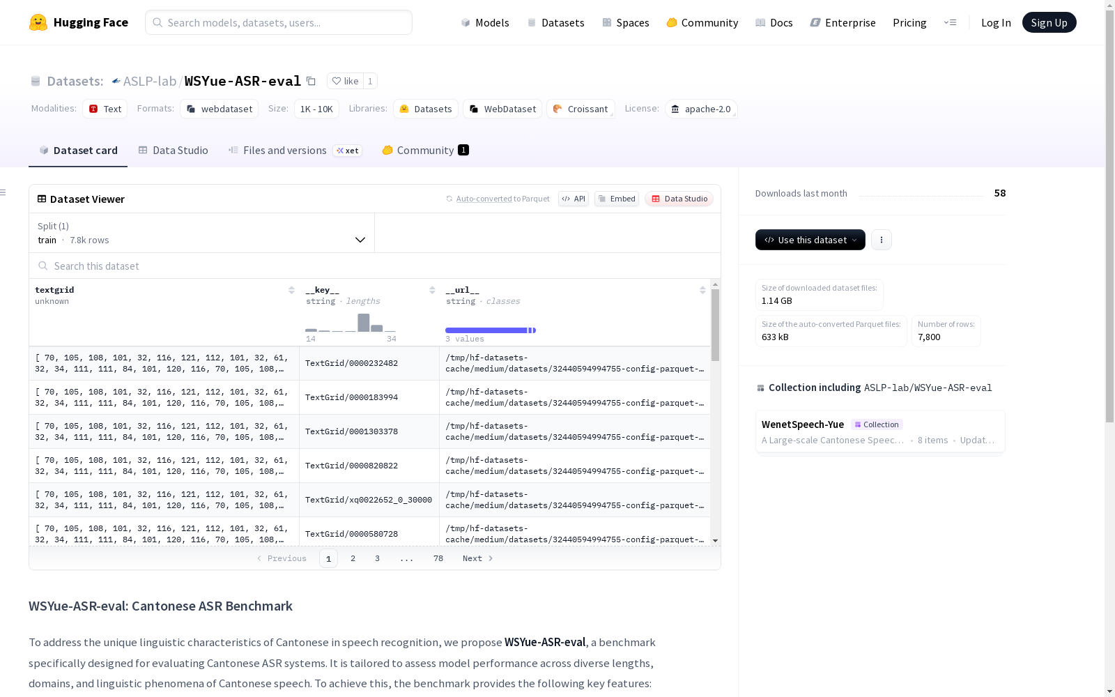Image resolution: width=1115 pixels, height=697 pixels.
Task: Click the __url__ classes distribution bar
Action: (491, 330)
